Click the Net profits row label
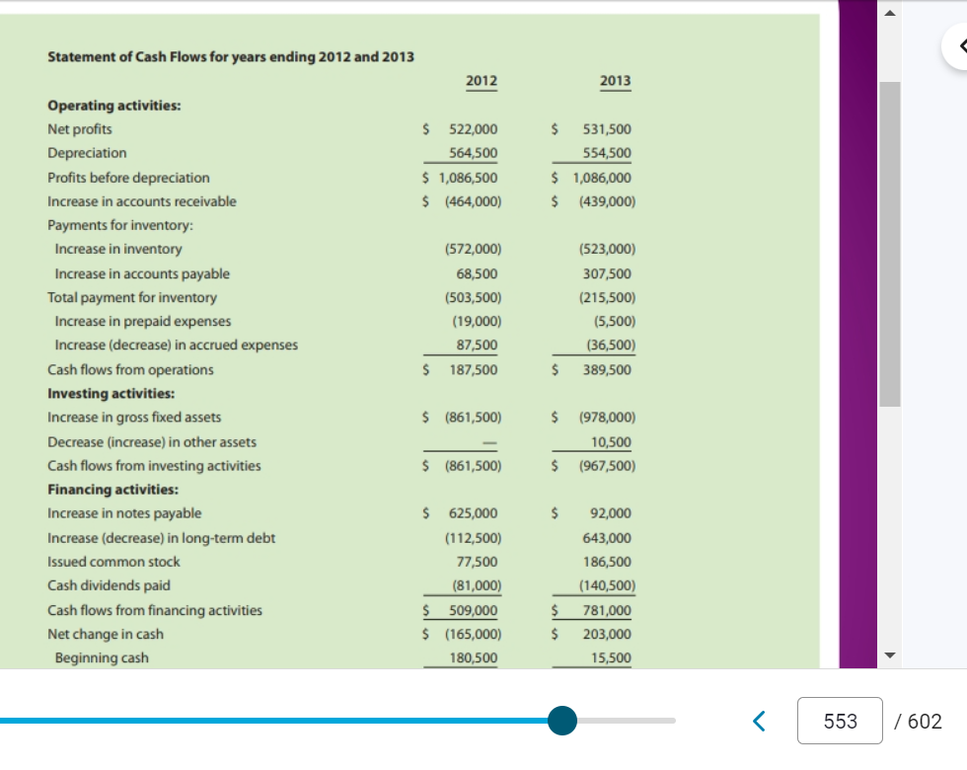967x770 pixels. click(80, 128)
